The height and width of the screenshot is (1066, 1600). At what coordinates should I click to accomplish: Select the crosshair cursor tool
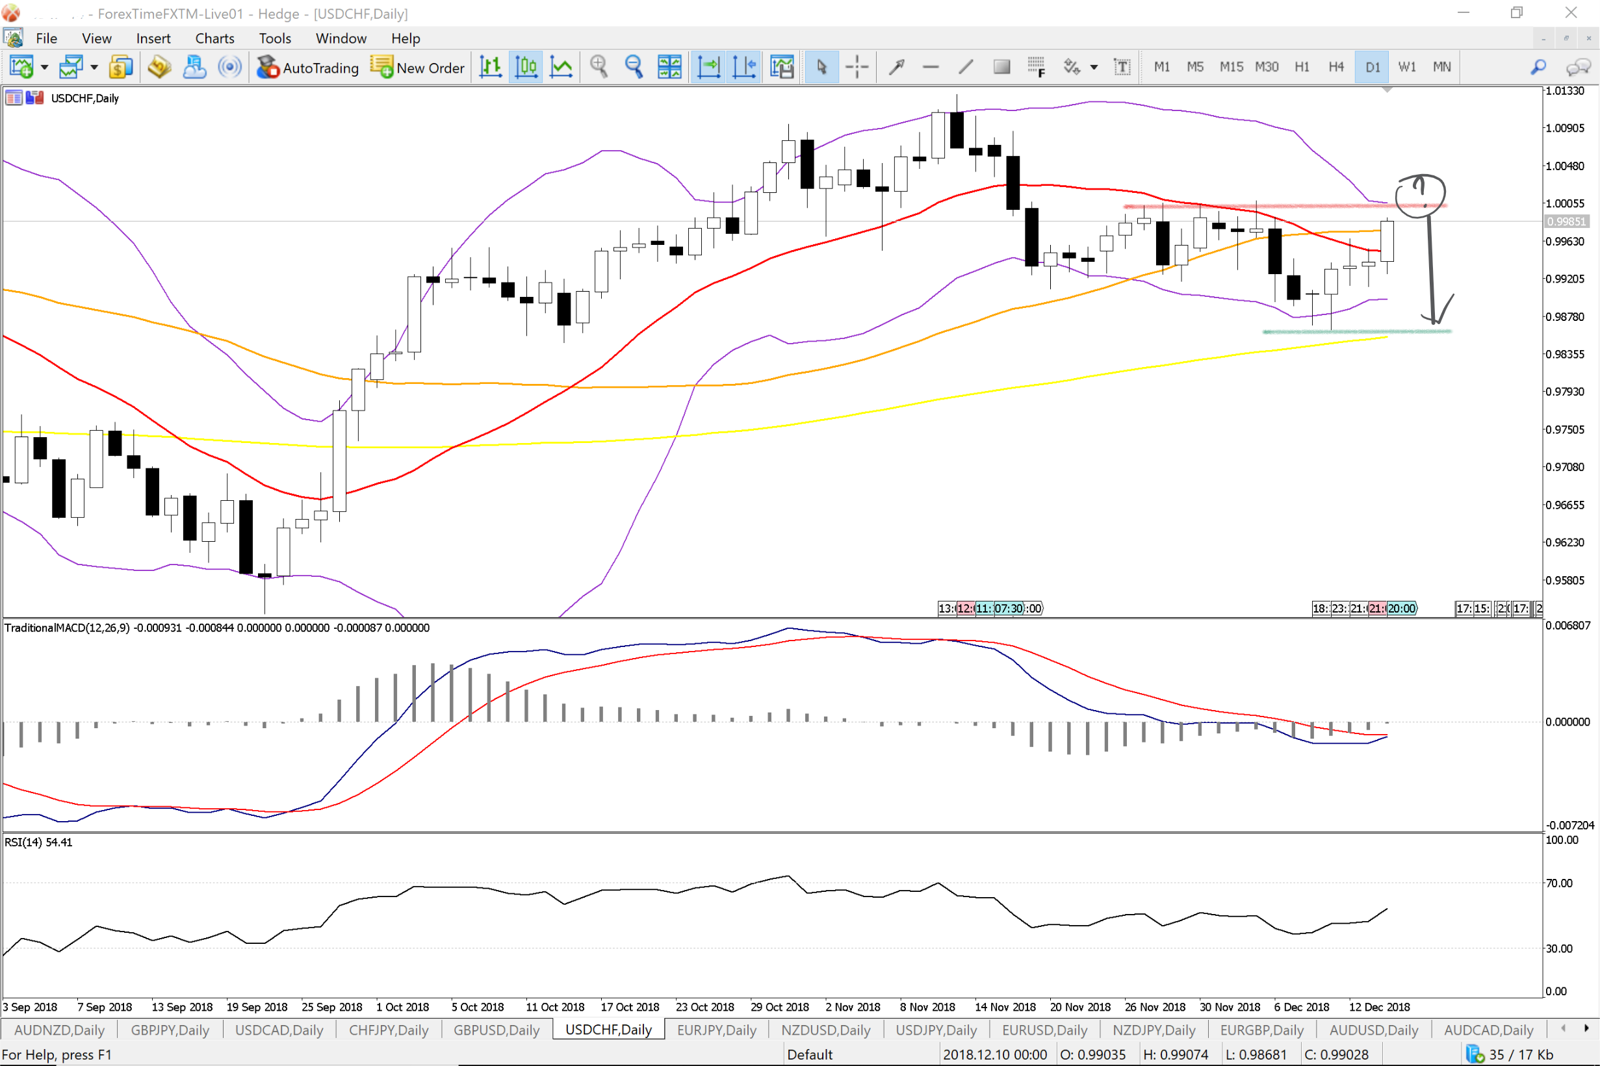857,67
